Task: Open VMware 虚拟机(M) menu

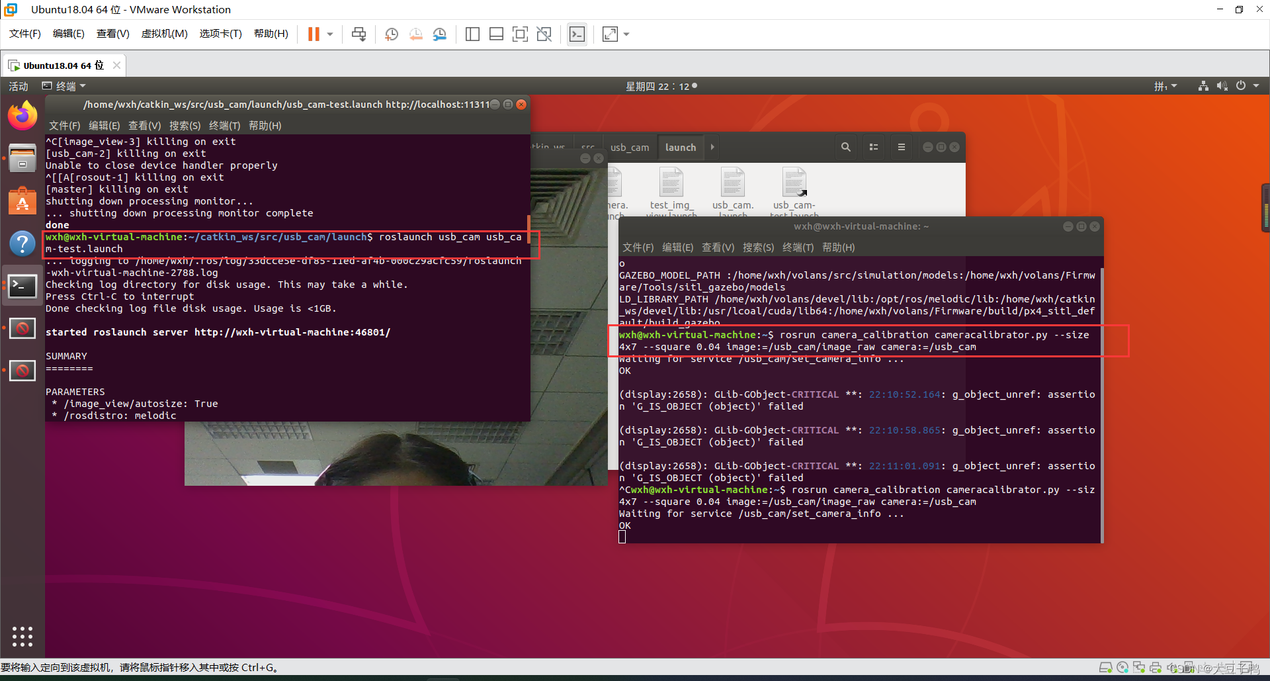Action: 165,34
